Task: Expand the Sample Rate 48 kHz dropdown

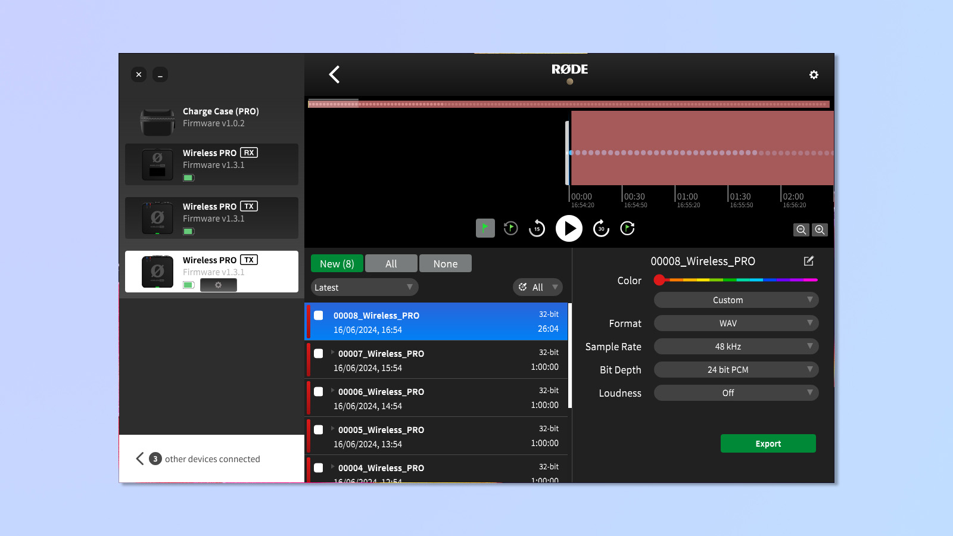Action: (736, 347)
